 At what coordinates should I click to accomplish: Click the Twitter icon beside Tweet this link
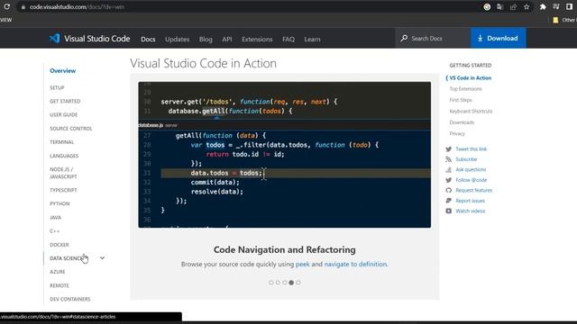(449, 149)
